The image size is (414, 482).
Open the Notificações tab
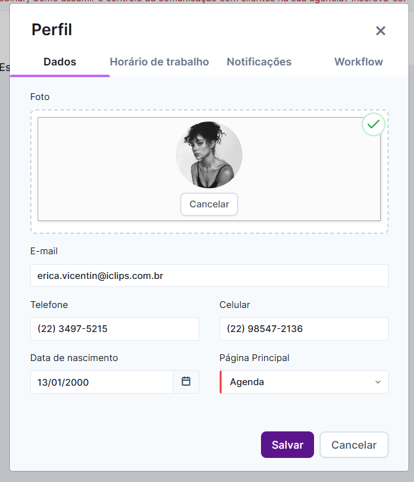(x=259, y=62)
